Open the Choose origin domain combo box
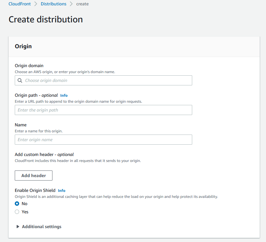This screenshot has height=242, width=266. pos(107,80)
